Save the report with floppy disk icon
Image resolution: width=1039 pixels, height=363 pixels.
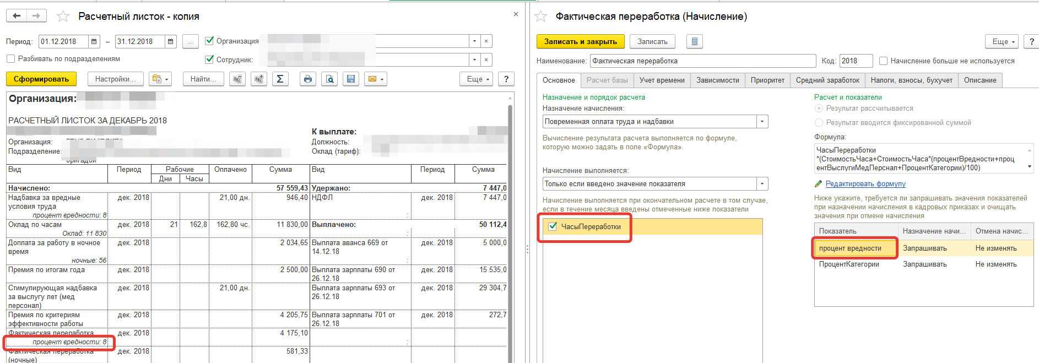pyautogui.click(x=351, y=79)
